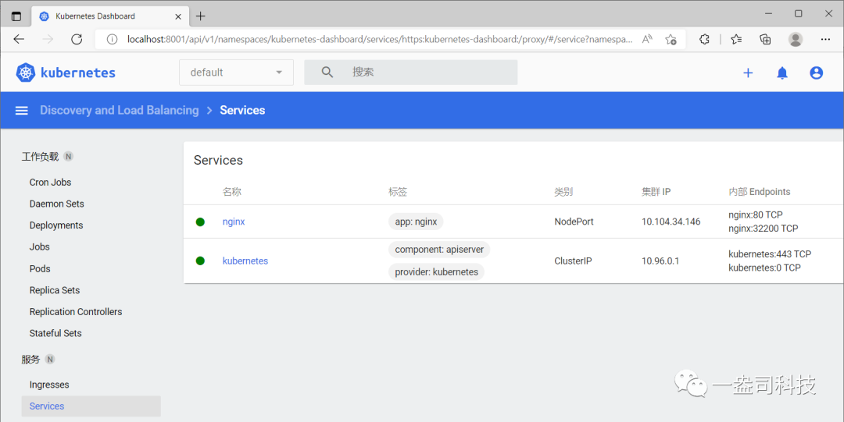Click the search magnifier icon
Image resolution: width=844 pixels, height=422 pixels.
pos(327,73)
